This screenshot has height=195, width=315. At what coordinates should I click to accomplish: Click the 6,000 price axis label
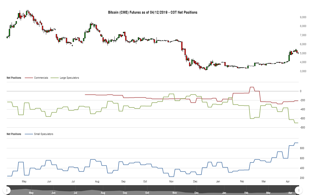(x=303, y=44)
